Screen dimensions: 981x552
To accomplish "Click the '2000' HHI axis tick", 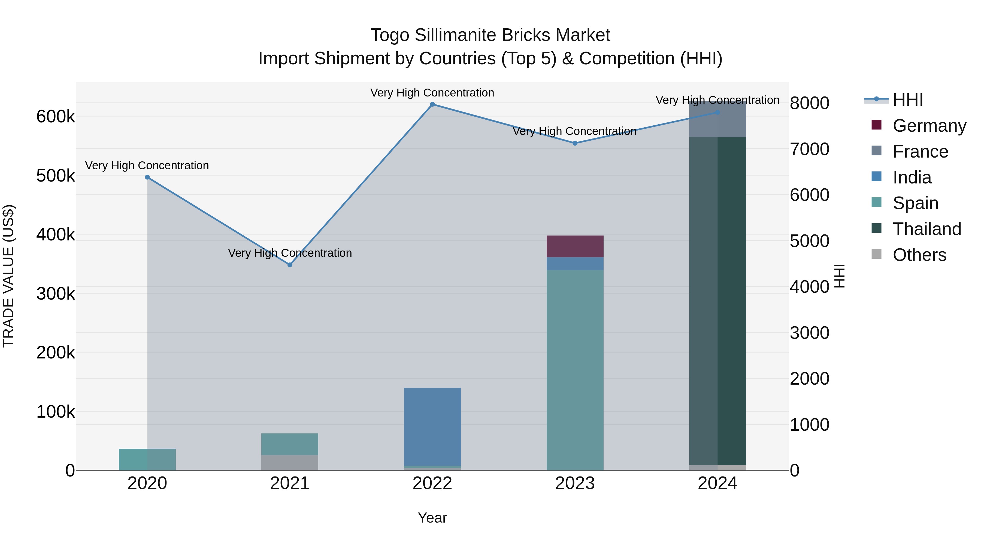I will [810, 378].
